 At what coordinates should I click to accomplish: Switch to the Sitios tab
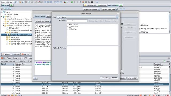(6, 5)
